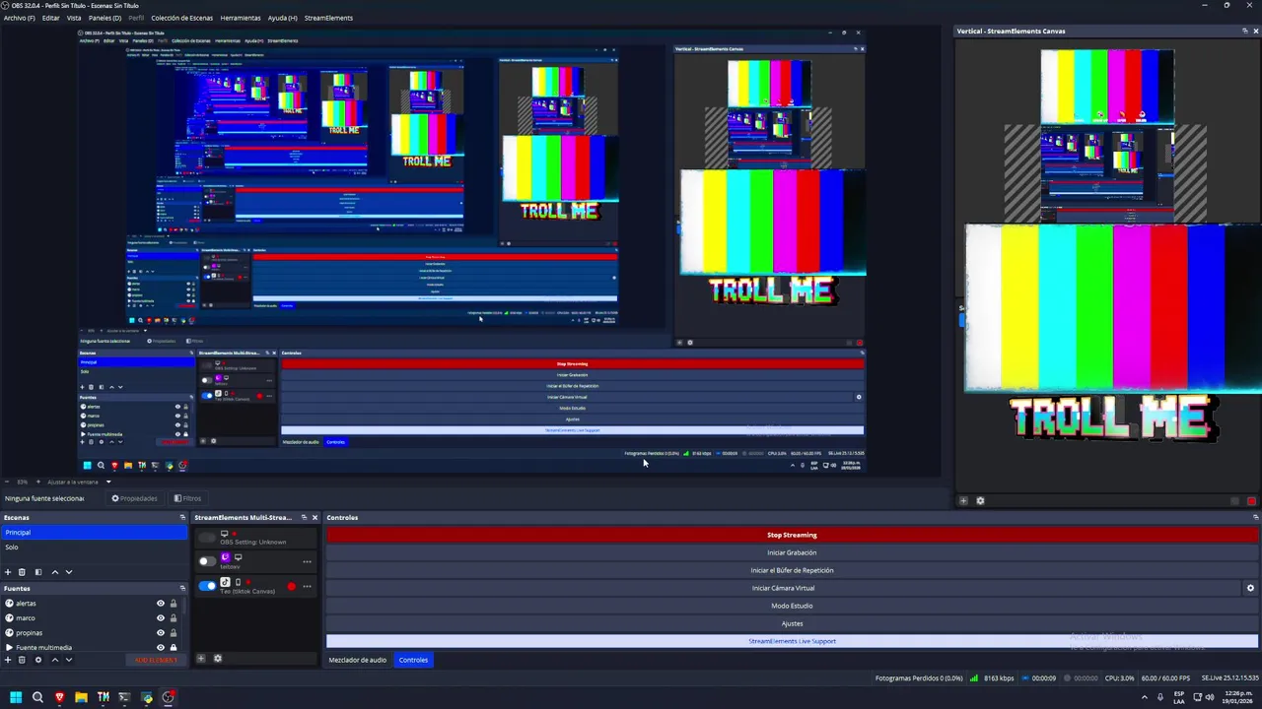
Task: Move source down in Fuentes panel
Action: (68, 660)
